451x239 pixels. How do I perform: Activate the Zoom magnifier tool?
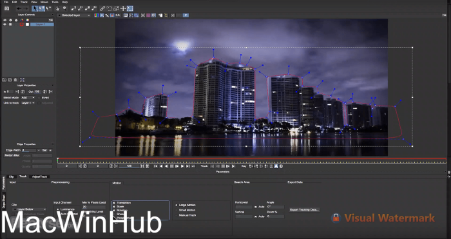64,8
